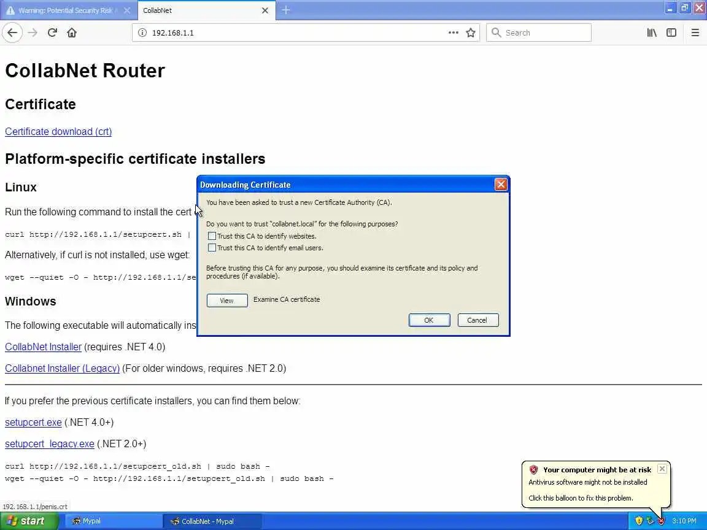707x530 pixels.
Task: Click the security alert icon in balloon
Action: coord(534,470)
